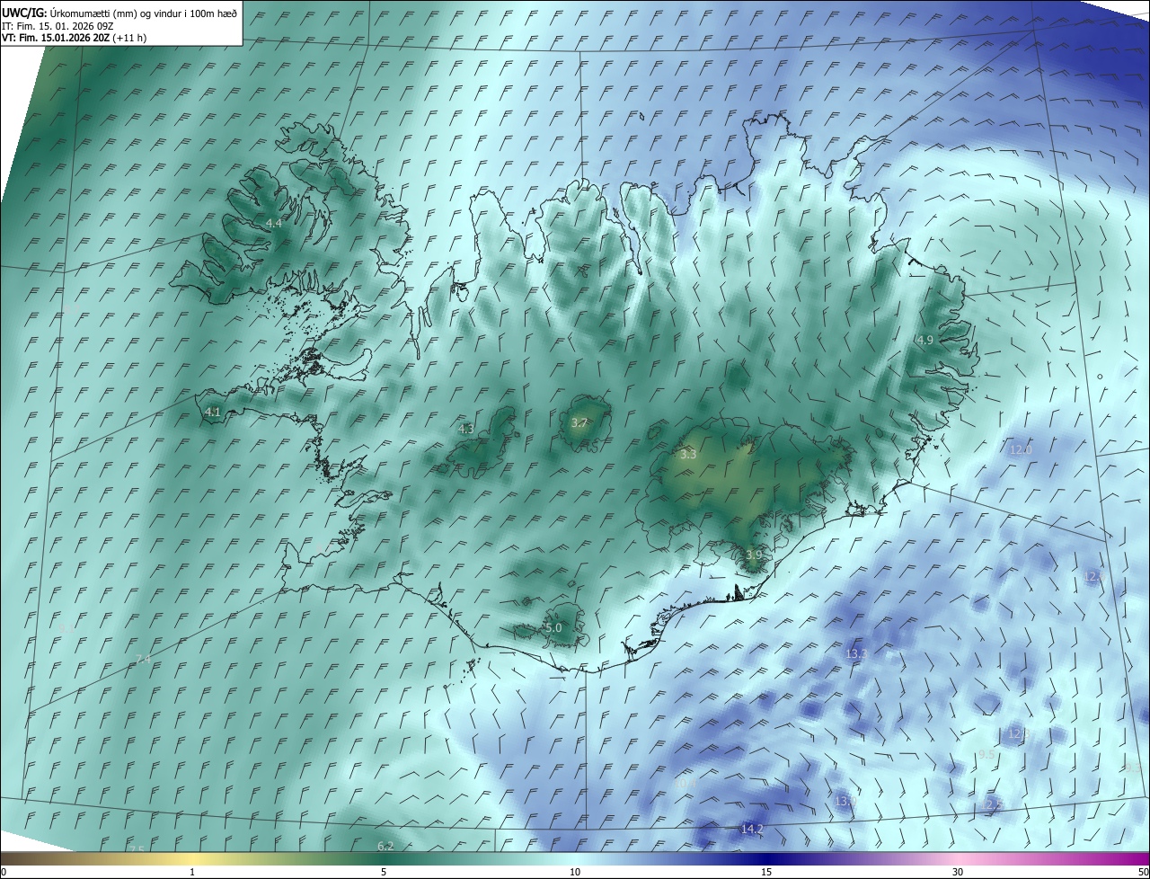
Task: Click the 3.9 value on the Öræfajökull outline
Action: click(x=754, y=555)
